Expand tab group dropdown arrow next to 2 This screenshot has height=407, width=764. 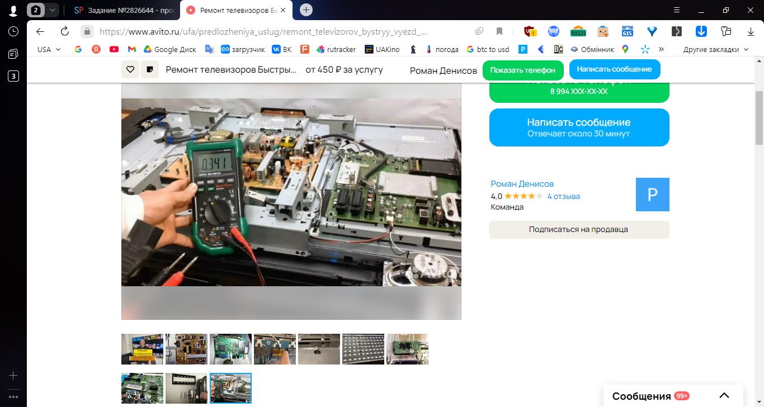(x=53, y=10)
